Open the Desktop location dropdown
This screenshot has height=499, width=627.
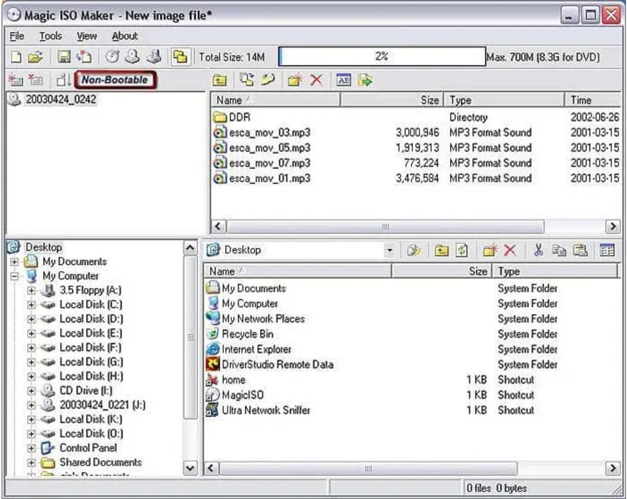click(391, 250)
